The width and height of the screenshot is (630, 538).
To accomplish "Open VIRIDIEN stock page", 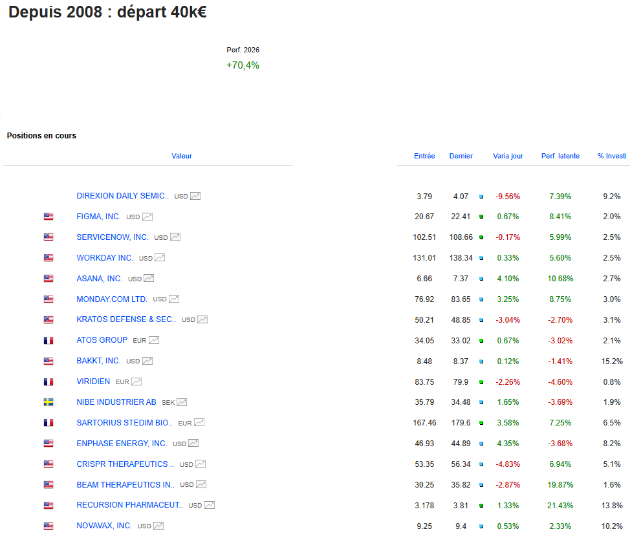I will pyautogui.click(x=93, y=382).
